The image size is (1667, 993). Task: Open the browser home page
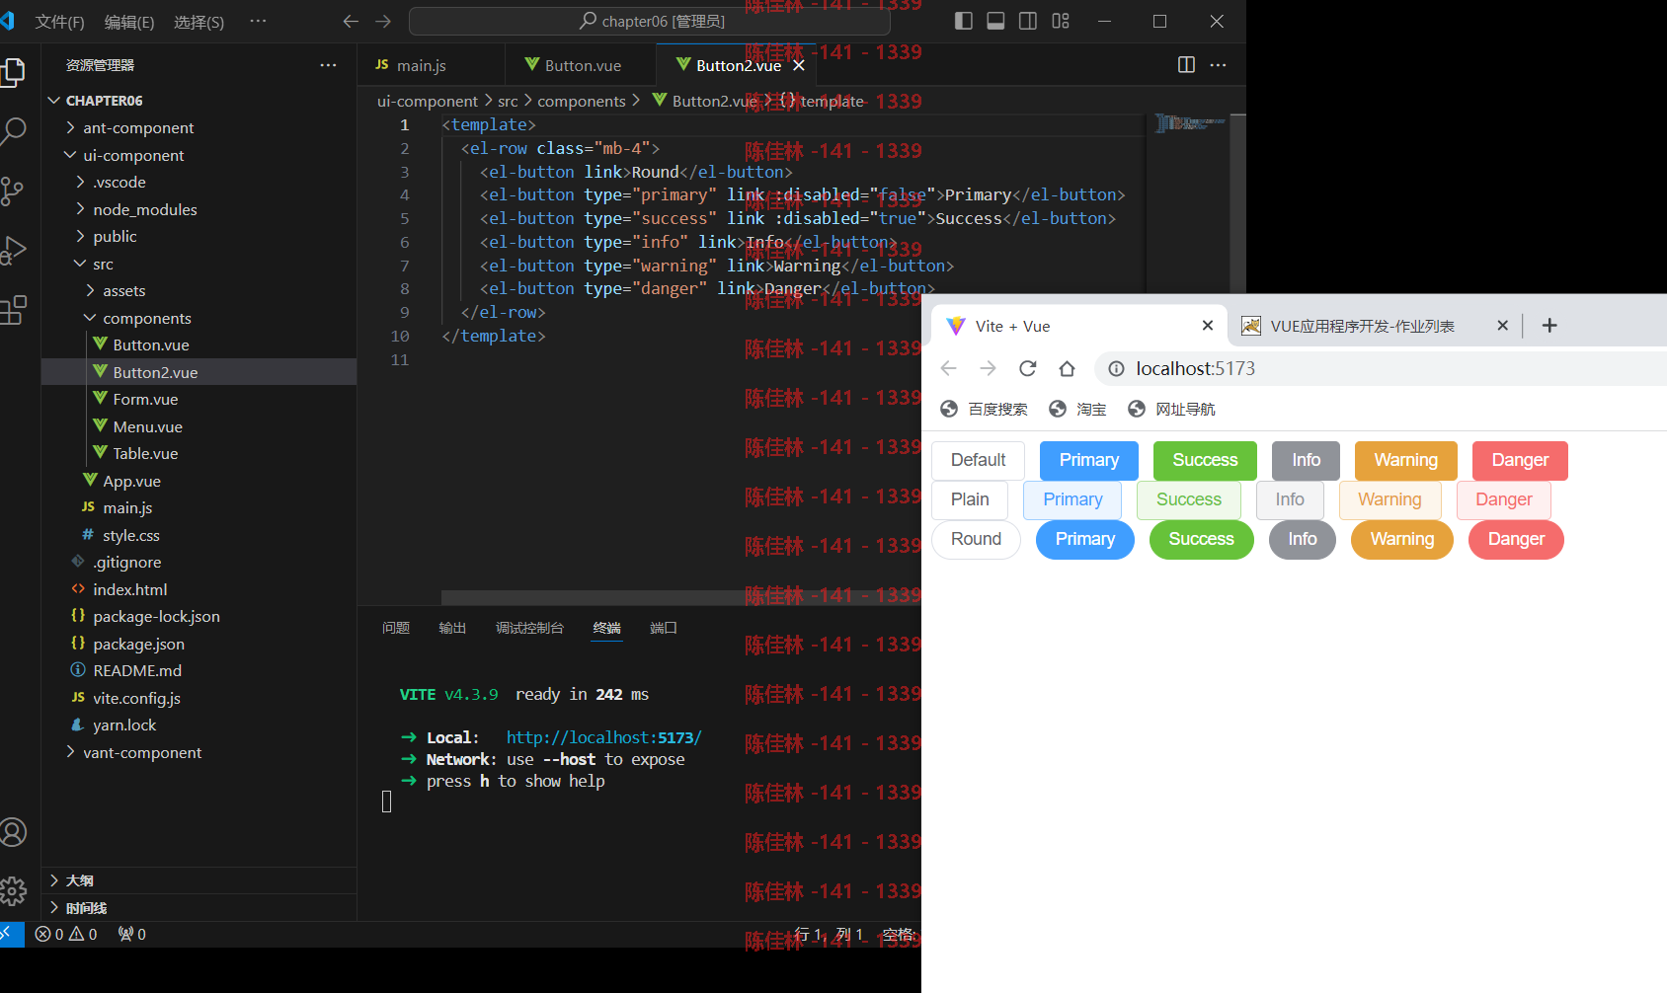[x=1067, y=368]
